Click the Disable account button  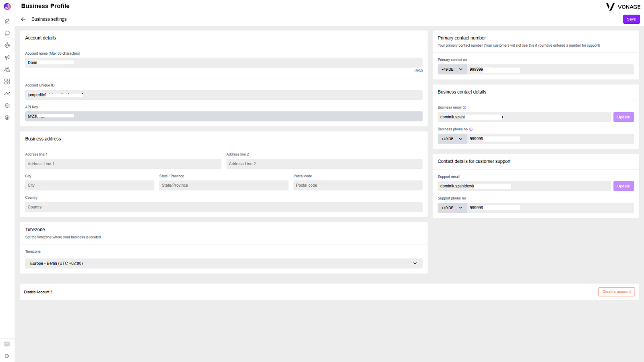click(616, 292)
